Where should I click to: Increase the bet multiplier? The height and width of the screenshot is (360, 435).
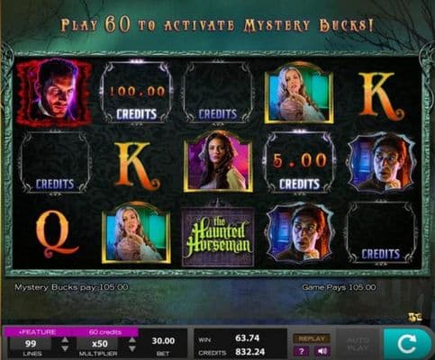(132, 339)
